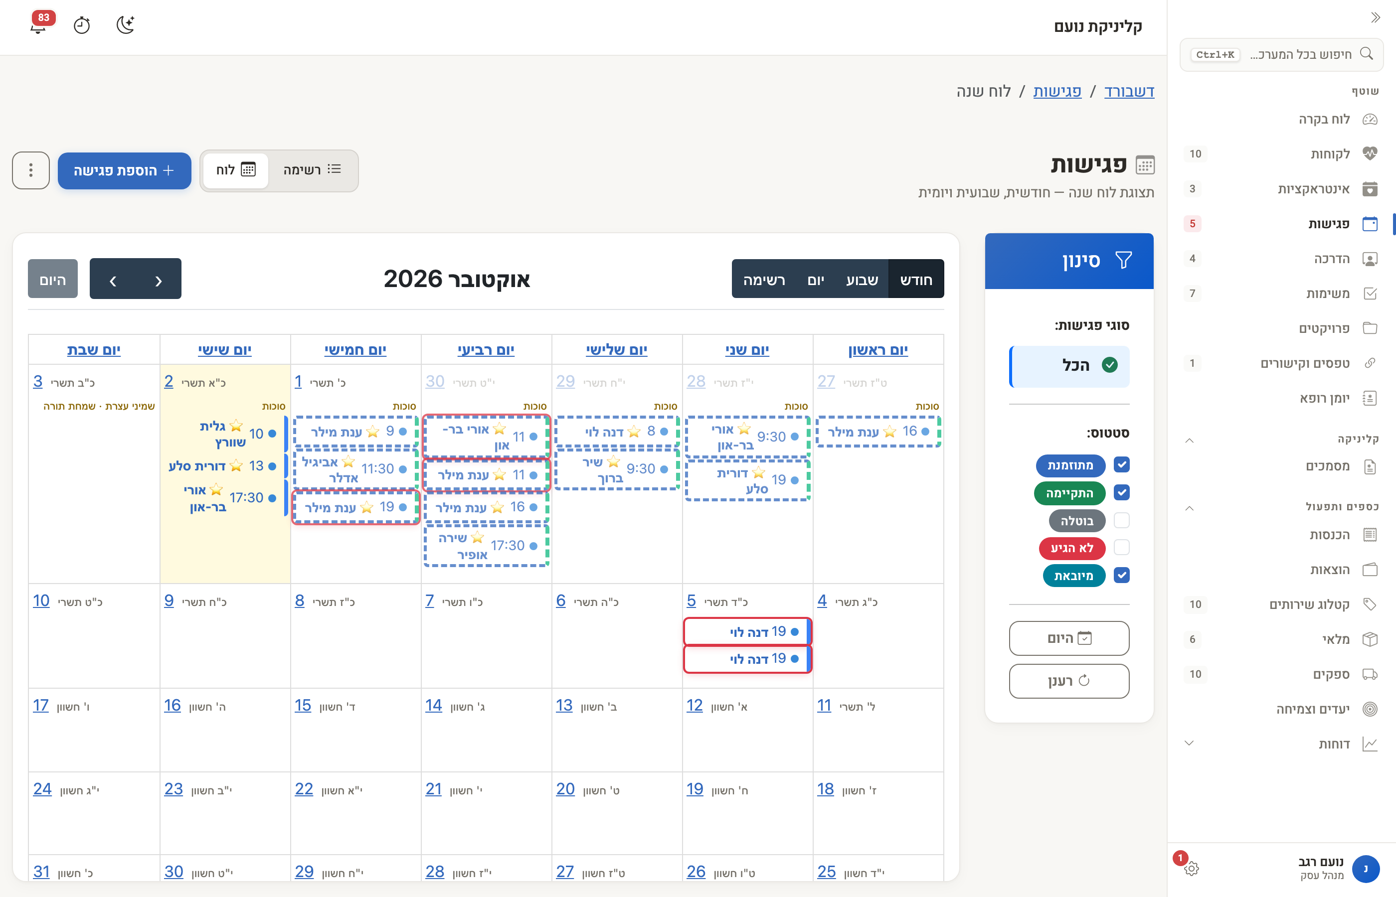Click the timer stopwatch icon in header
This screenshot has width=1396, height=897.
pyautogui.click(x=82, y=25)
